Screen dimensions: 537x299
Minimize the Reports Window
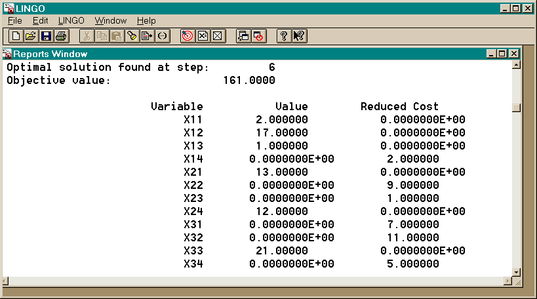click(x=492, y=54)
